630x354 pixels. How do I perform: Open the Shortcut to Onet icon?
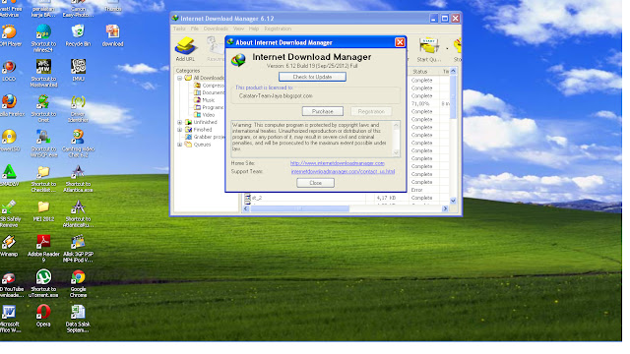click(43, 101)
